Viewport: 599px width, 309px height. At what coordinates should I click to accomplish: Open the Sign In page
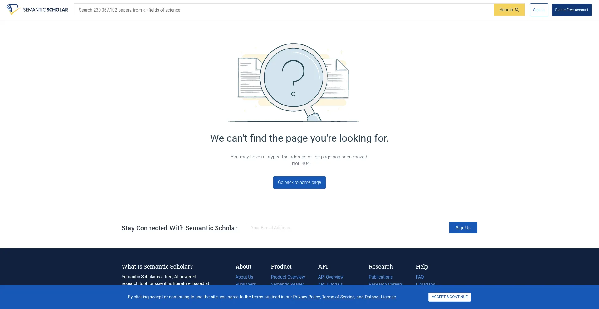[539, 10]
